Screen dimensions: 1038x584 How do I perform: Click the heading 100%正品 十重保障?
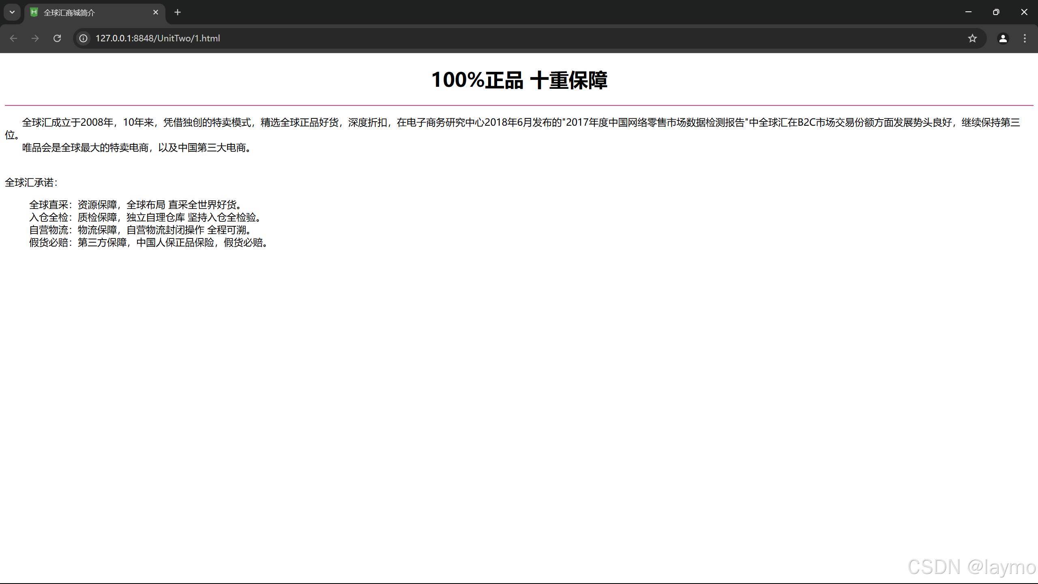519,80
